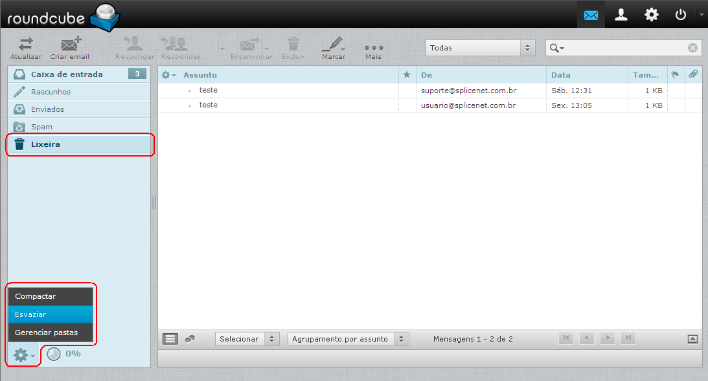Choose Compactar from folder menu
Image resolution: width=708 pixels, height=381 pixels.
point(51,296)
